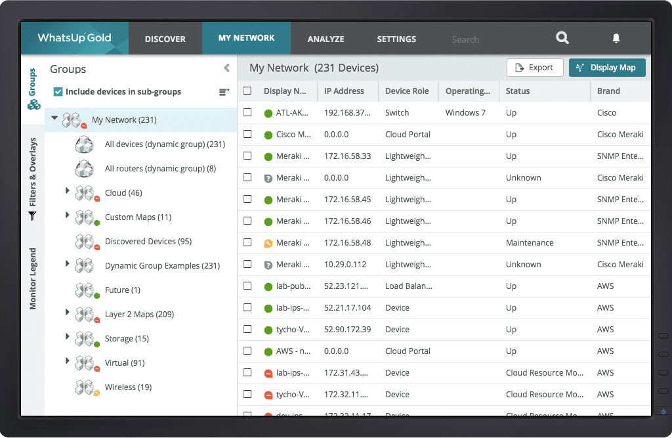This screenshot has height=438, width=672.
Task: Switch to the Filters & Overlays side tab
Action: point(32,179)
